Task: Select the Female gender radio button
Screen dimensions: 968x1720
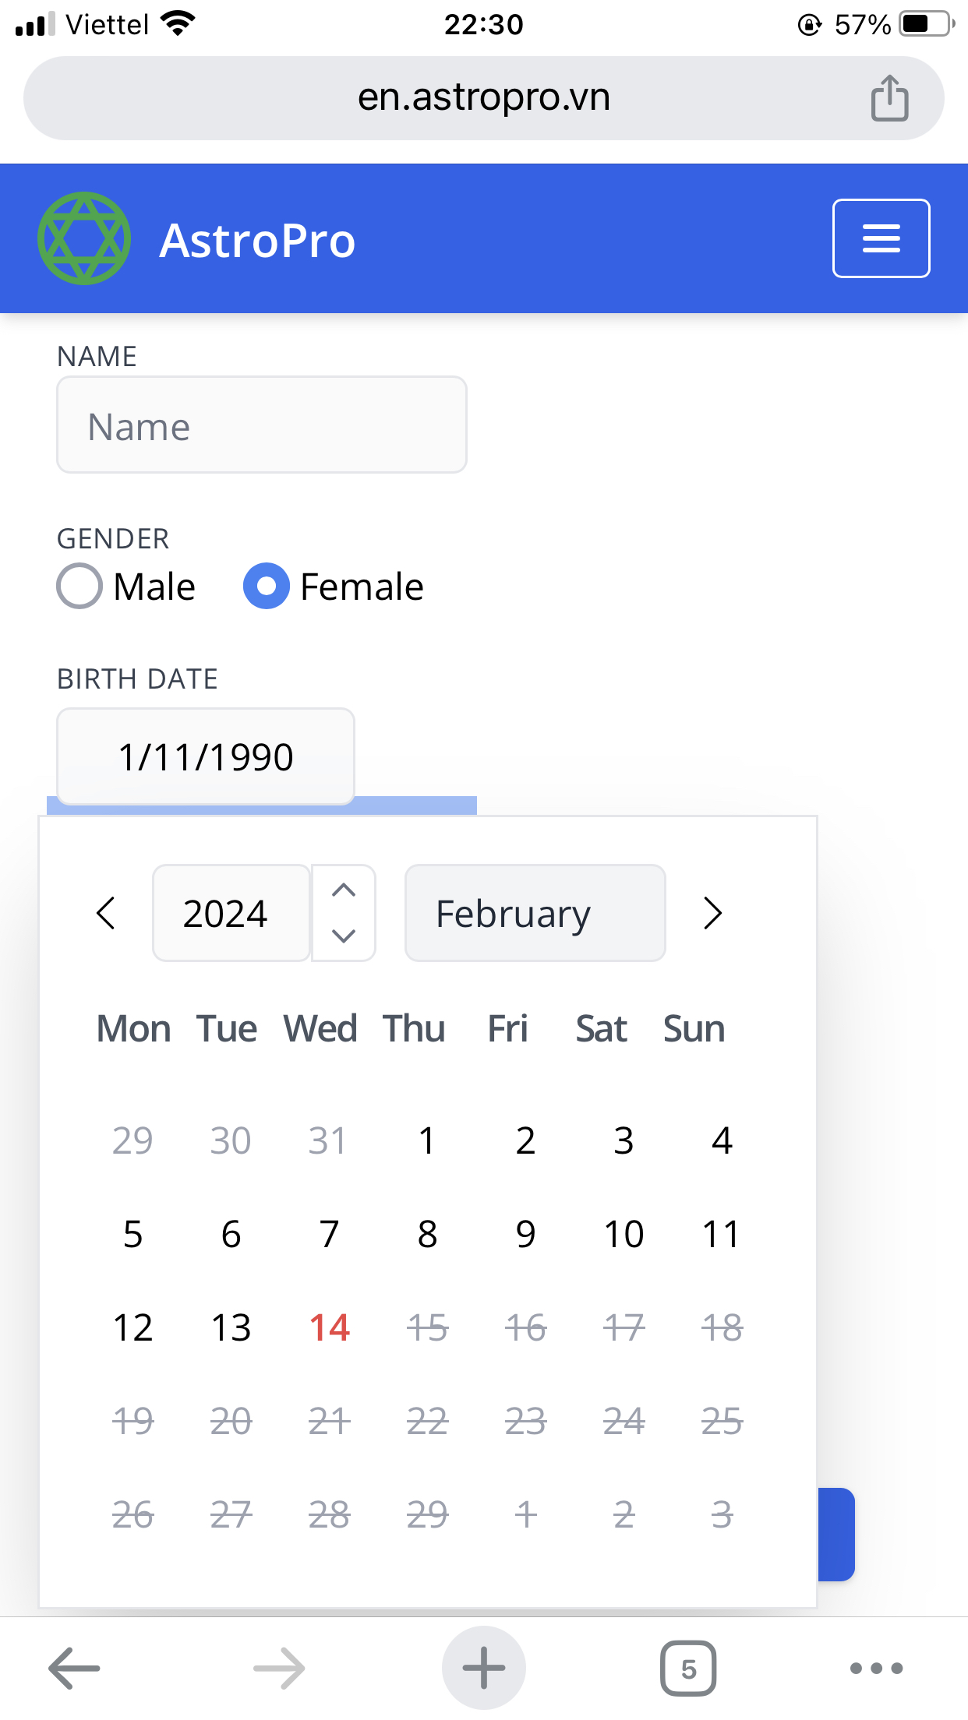Action: pyautogui.click(x=266, y=587)
